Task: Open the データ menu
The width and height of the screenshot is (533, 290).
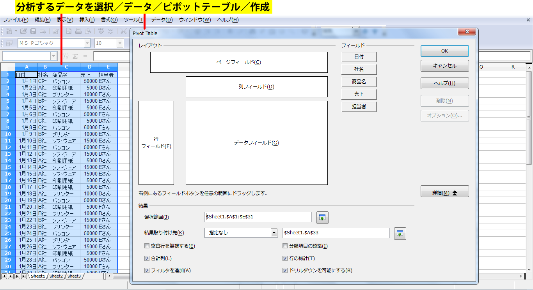Action: tap(162, 20)
